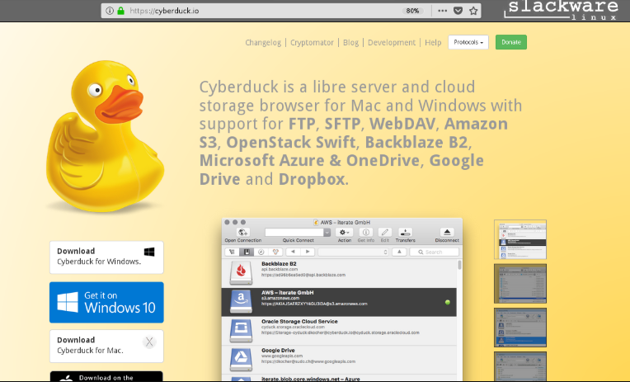This screenshot has height=382, width=630.
Task: Click the Get it on Windows 10 badge
Action: click(x=106, y=303)
